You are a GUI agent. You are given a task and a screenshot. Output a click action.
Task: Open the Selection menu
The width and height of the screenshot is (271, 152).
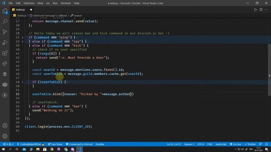click(29, 3)
